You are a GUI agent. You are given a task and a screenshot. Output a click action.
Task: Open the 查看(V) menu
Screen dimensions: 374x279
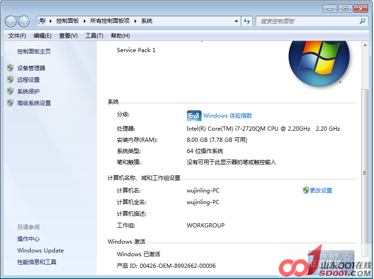[68, 36]
